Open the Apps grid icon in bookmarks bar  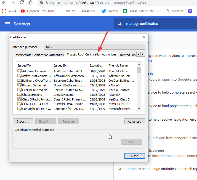tap(4, 11)
